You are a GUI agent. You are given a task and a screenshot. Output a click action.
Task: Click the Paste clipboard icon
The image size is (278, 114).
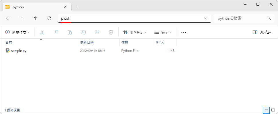pos(69,32)
